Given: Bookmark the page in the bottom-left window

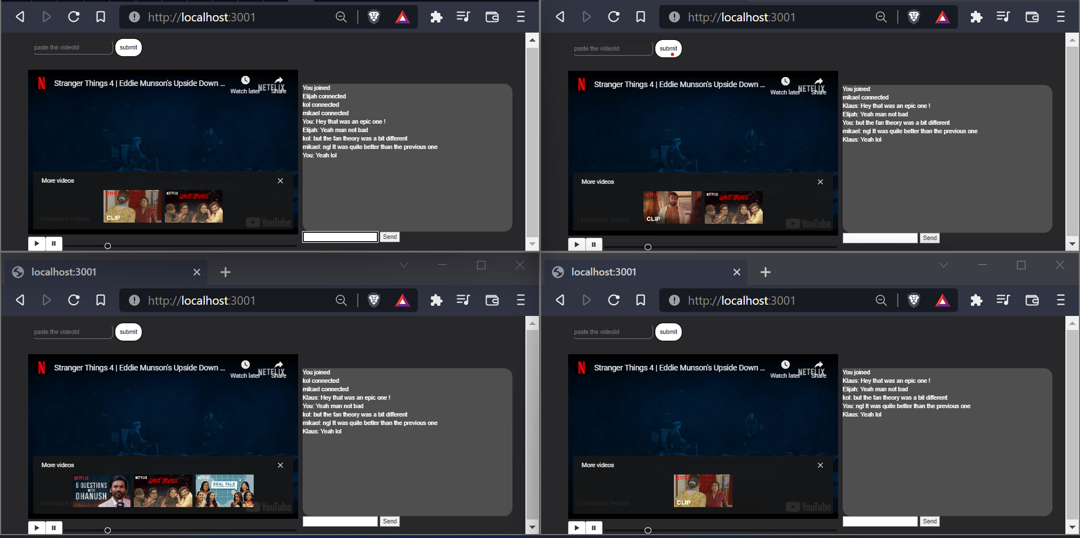Looking at the screenshot, I should click(x=101, y=300).
